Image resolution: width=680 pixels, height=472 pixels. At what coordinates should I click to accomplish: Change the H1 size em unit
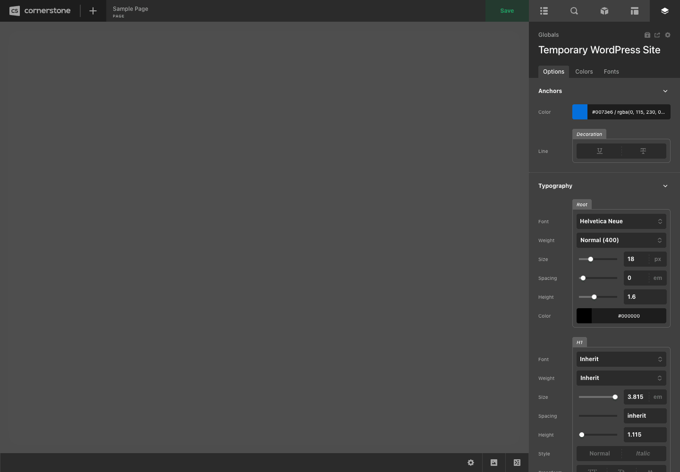(658, 397)
